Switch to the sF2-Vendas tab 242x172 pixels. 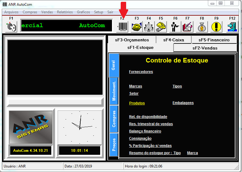pyautogui.click(x=205, y=48)
